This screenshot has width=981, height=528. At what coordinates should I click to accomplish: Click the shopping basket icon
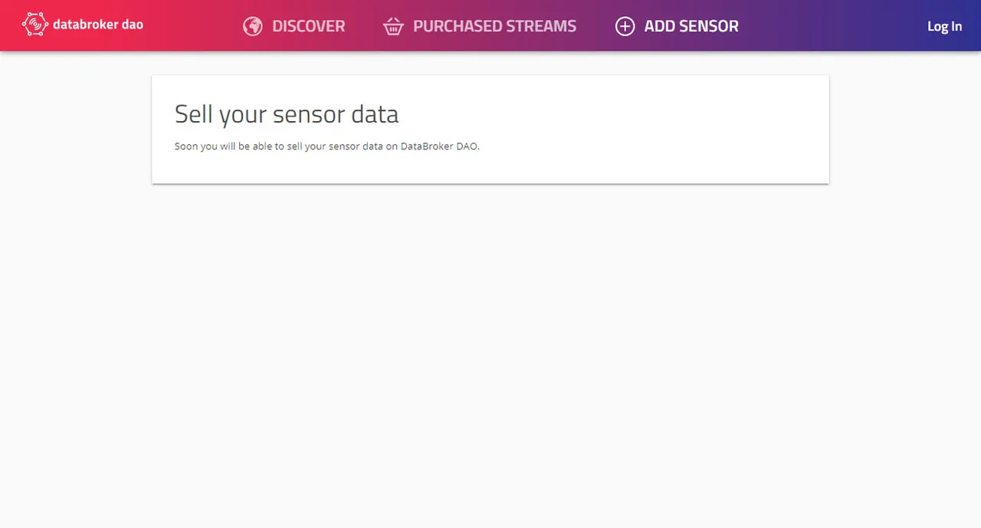coord(393,27)
